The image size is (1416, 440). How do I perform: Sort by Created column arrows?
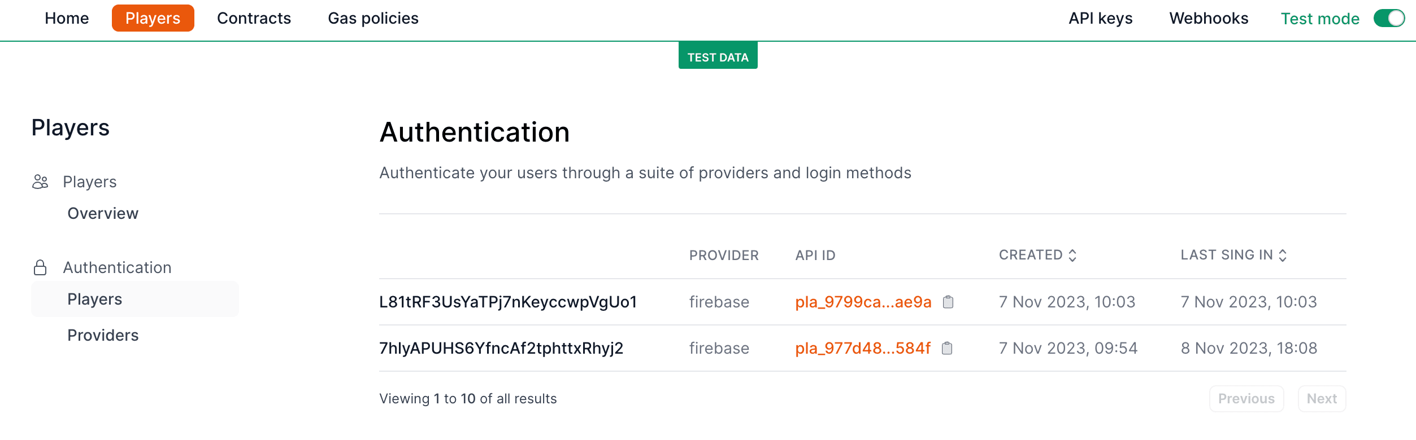tap(1072, 255)
